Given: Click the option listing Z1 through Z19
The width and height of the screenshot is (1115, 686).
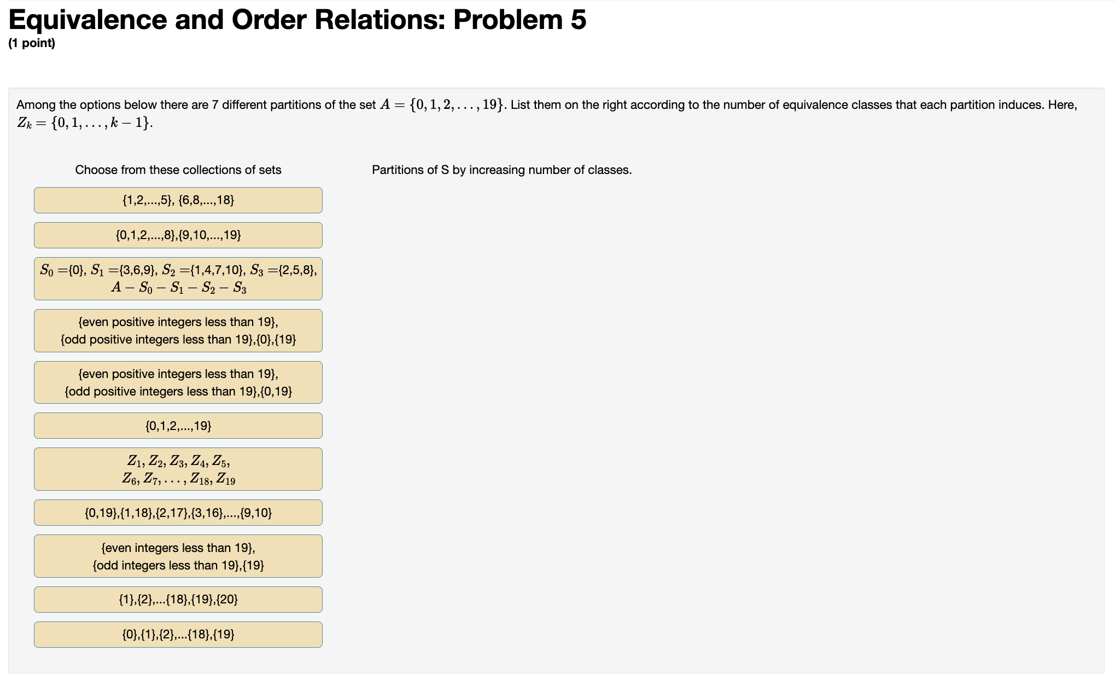Looking at the screenshot, I should pyautogui.click(x=178, y=469).
